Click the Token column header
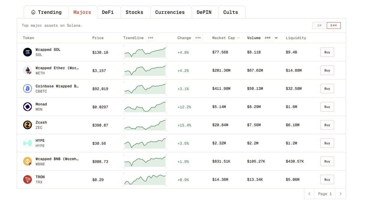 tap(28, 38)
